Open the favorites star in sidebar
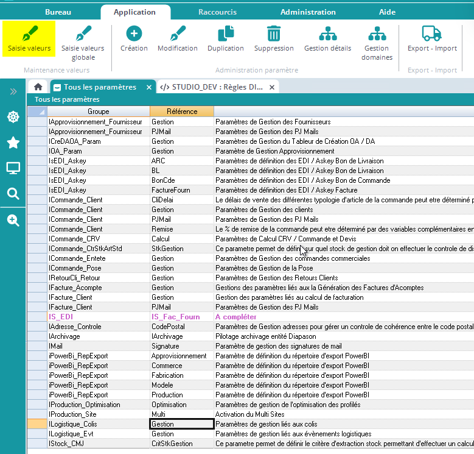This screenshot has height=454, width=474. pos(13,143)
